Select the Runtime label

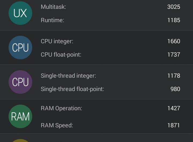click(x=52, y=20)
